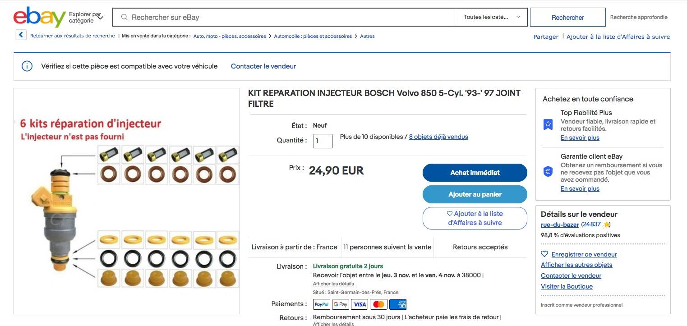Toggle the heart to save this item to watchlist
687x326 pixels.
pos(450,213)
